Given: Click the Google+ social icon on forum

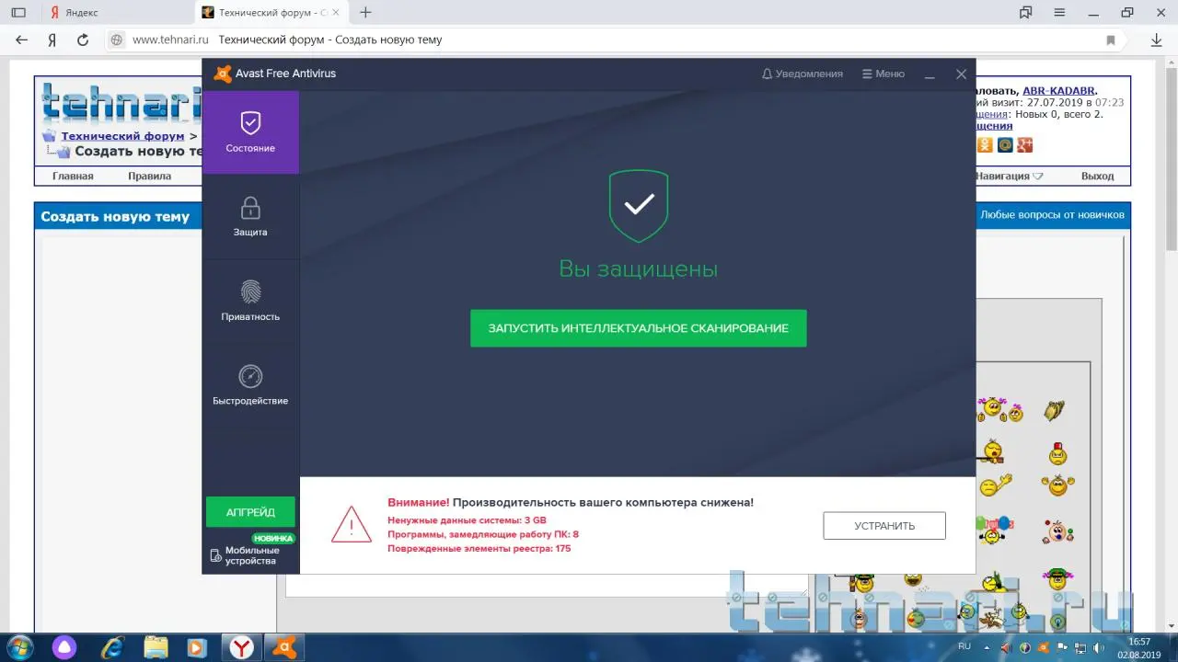Looking at the screenshot, I should [x=1025, y=145].
